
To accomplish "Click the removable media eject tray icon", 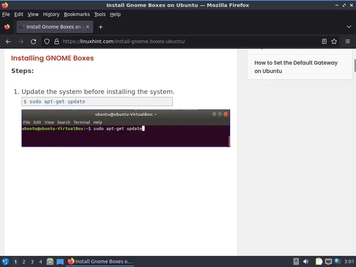I will pos(296,261).
